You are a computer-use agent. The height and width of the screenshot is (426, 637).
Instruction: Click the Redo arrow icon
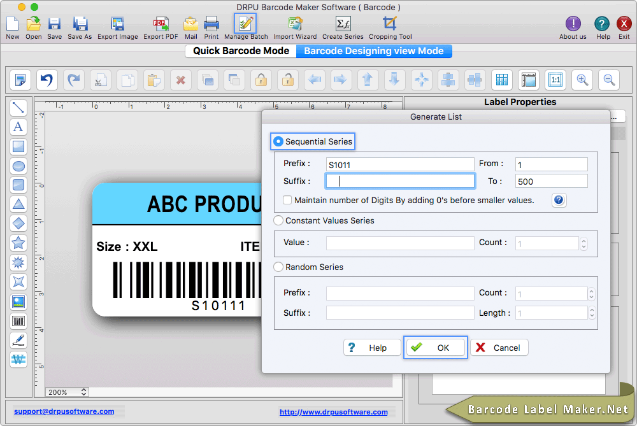click(73, 80)
